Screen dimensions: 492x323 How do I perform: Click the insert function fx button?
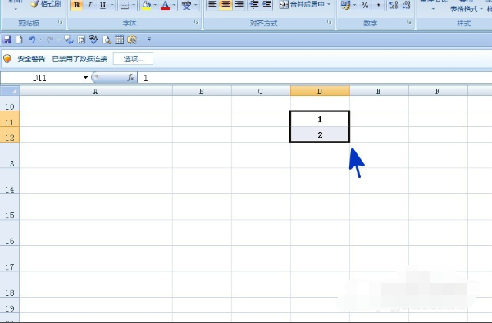click(x=130, y=77)
